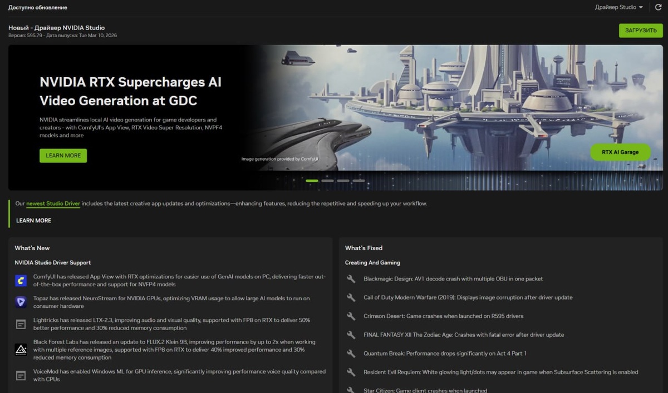Viewport: 668px width, 393px height.
Task: Click the Blackmagic Design AV1 decode crash text
Action: [453, 279]
